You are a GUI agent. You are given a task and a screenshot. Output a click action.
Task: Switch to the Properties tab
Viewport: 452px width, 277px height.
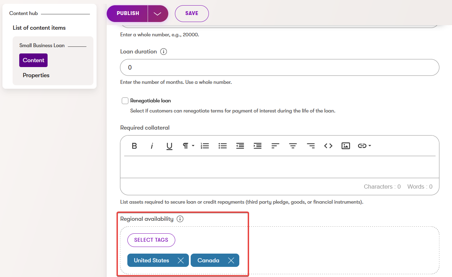(36, 75)
